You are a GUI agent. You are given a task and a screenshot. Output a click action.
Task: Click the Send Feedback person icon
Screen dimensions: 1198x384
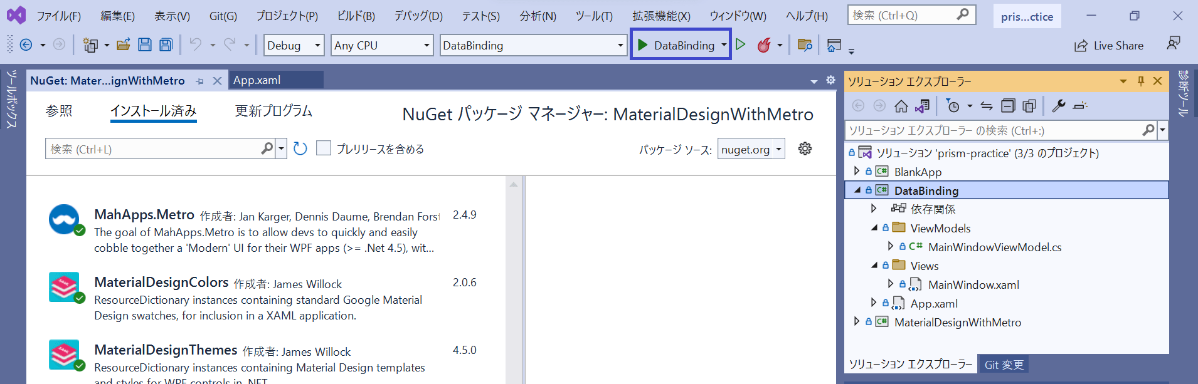[x=1173, y=43]
